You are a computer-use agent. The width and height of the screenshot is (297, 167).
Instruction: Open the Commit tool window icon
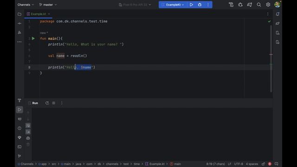[19, 23]
